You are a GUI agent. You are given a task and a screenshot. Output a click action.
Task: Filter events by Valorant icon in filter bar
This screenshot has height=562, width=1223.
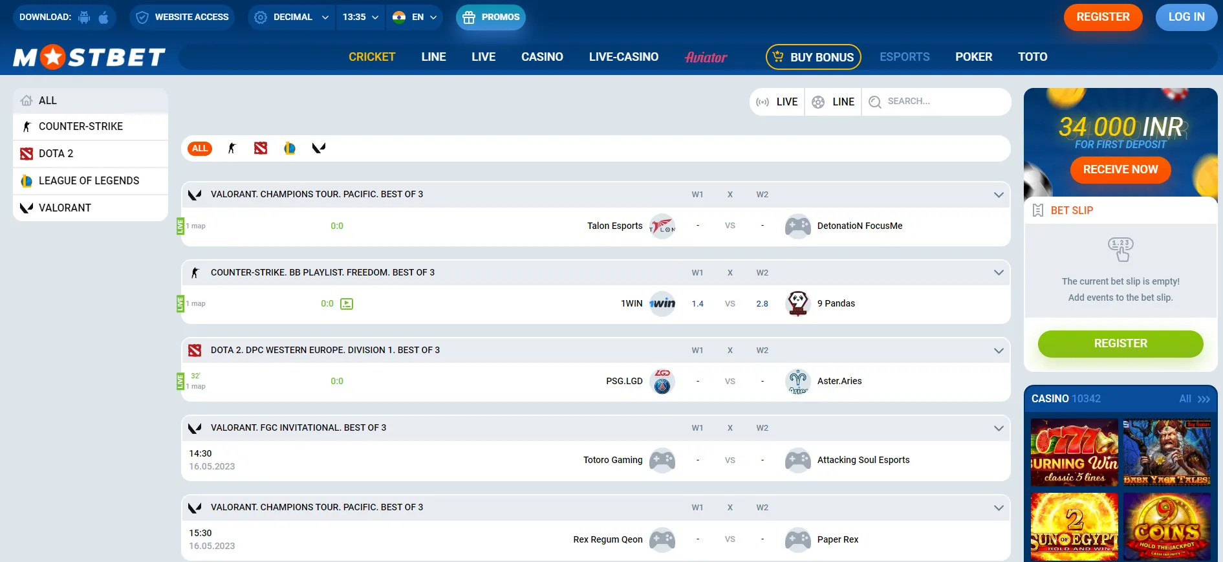coord(319,149)
